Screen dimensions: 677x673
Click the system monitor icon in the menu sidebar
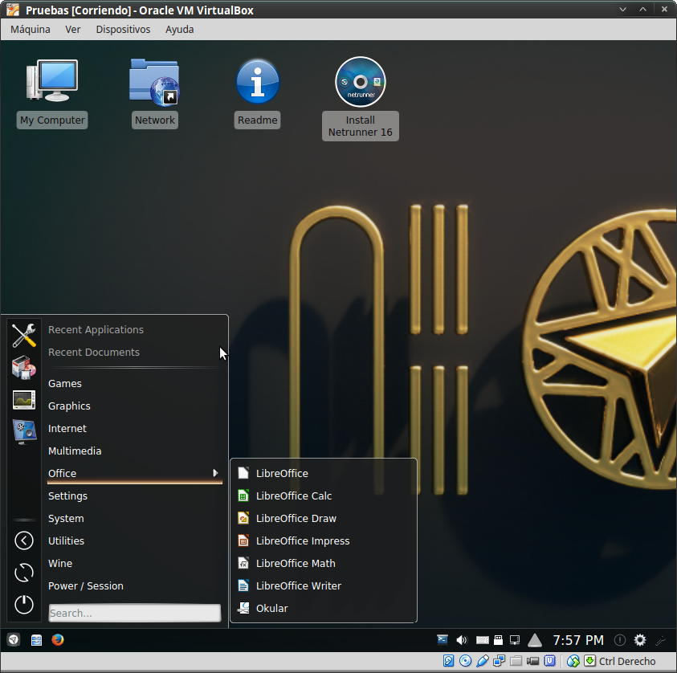point(24,399)
